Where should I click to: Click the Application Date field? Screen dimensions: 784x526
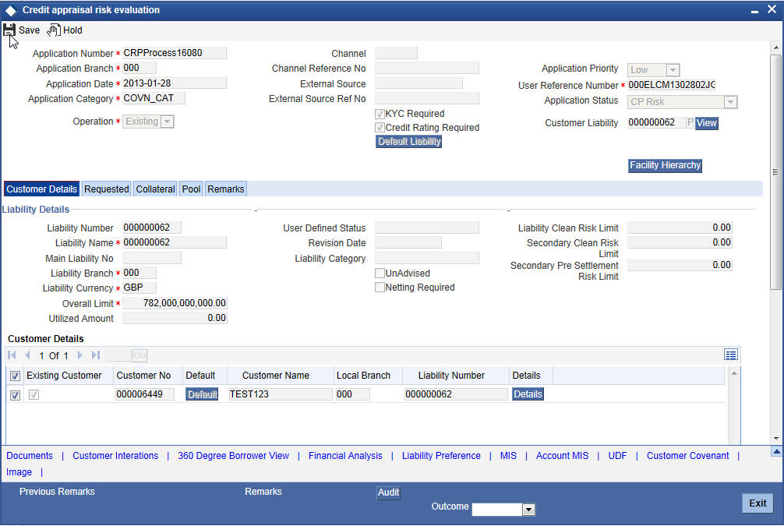pyautogui.click(x=175, y=83)
